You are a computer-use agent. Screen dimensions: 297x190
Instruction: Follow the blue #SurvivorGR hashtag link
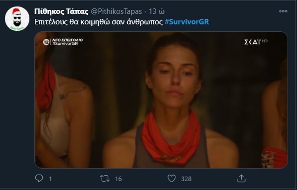point(187,22)
